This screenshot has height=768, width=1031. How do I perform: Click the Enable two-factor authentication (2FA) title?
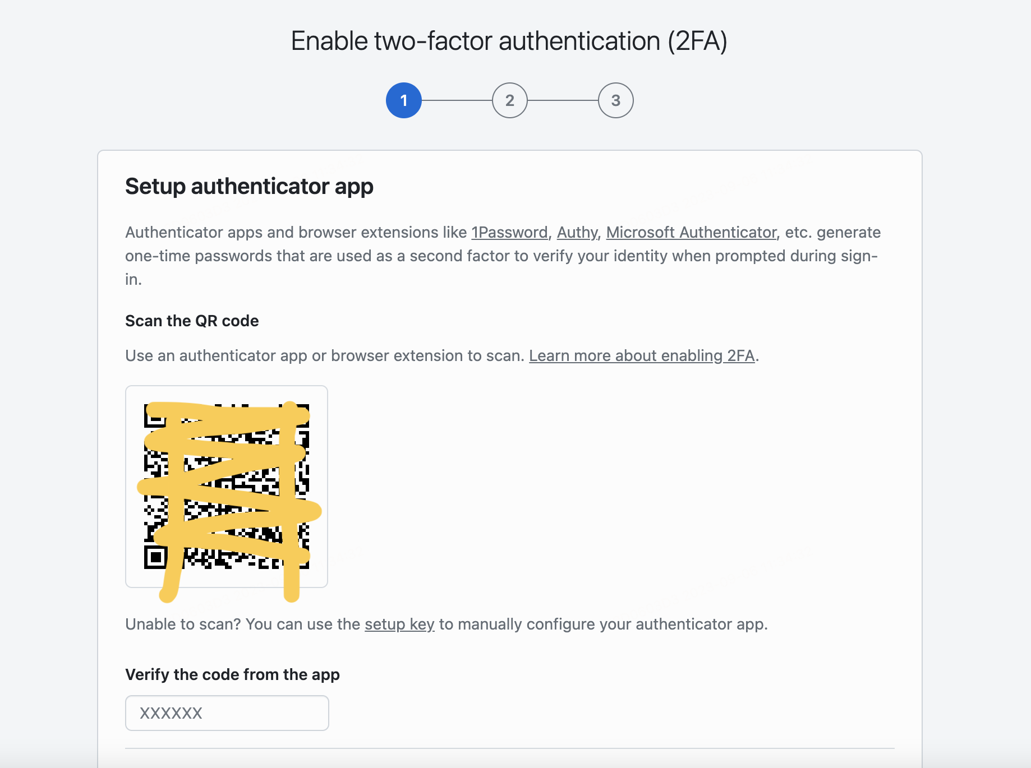click(x=510, y=40)
